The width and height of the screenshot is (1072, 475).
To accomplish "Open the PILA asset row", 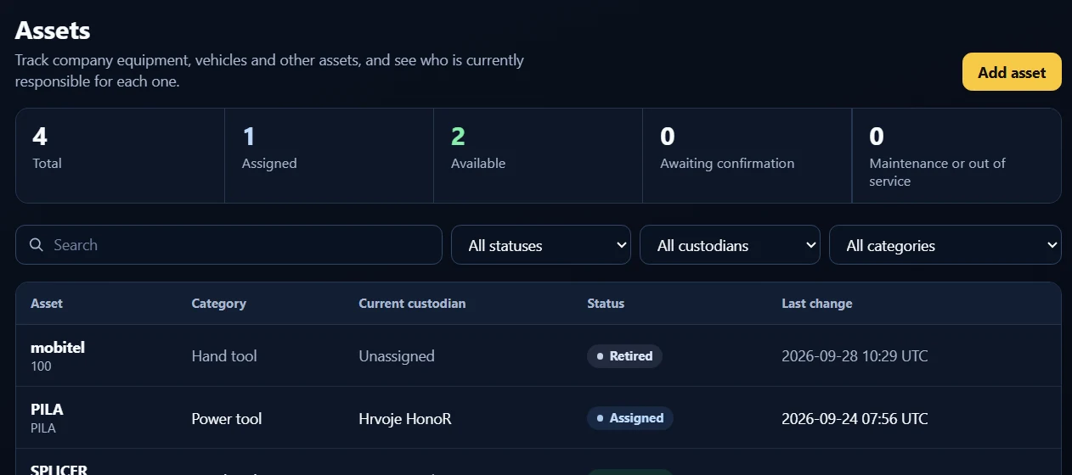I will (539, 418).
